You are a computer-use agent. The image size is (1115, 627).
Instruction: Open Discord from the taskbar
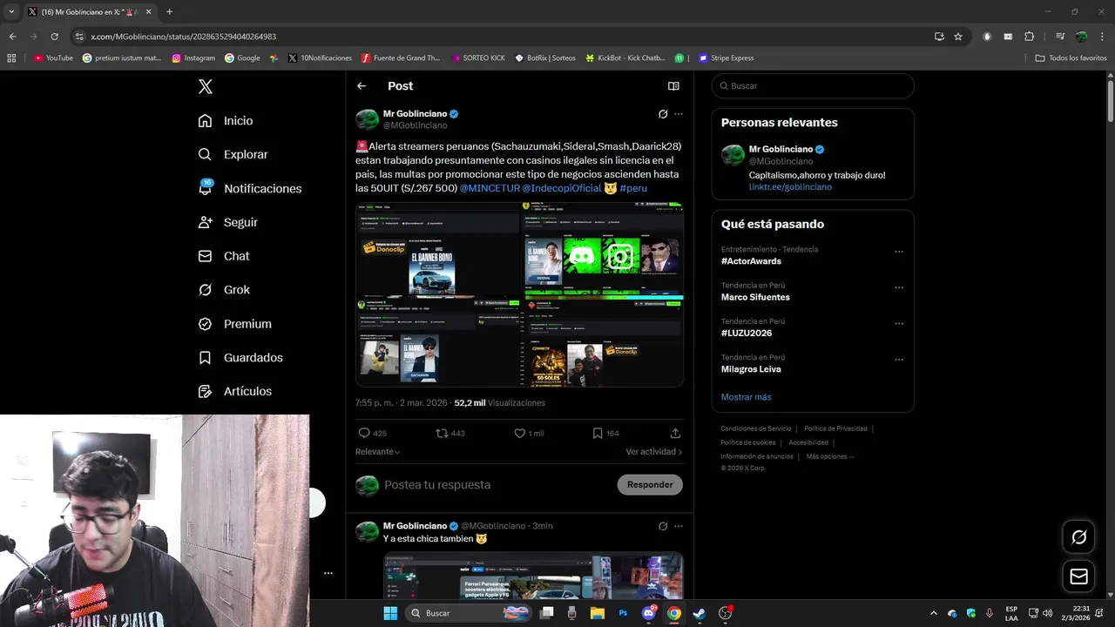coord(649,613)
